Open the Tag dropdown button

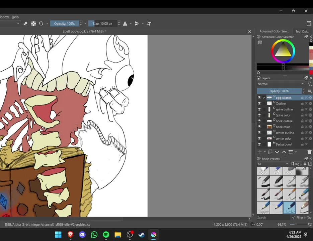297,164
